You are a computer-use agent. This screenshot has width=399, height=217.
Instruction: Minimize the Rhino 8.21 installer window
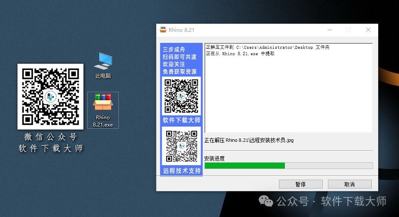click(x=330, y=30)
